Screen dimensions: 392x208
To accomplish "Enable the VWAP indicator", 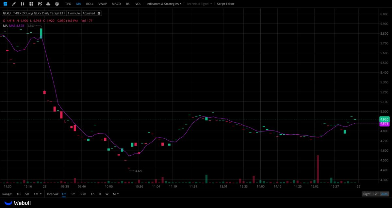I will pos(103,4).
